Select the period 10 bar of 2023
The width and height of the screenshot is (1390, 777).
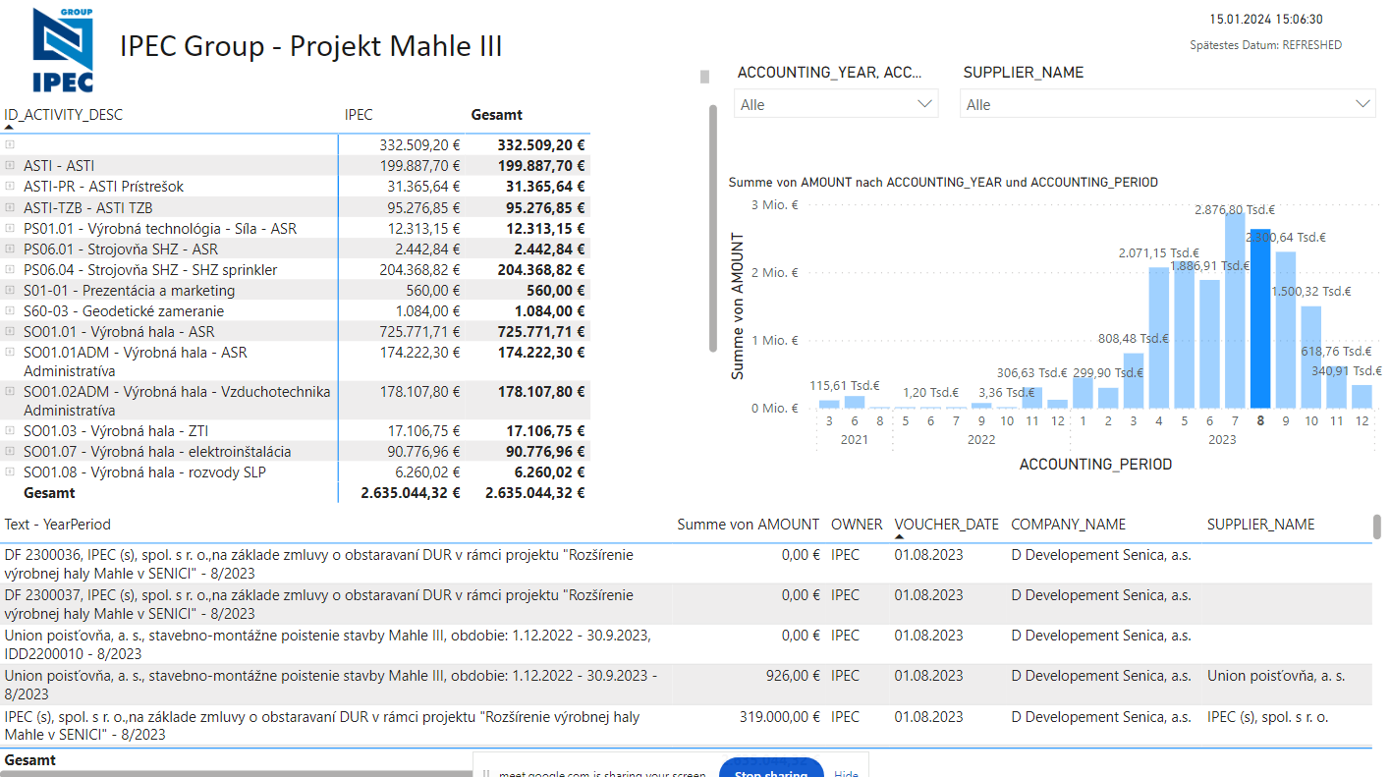pyautogui.click(x=1311, y=358)
